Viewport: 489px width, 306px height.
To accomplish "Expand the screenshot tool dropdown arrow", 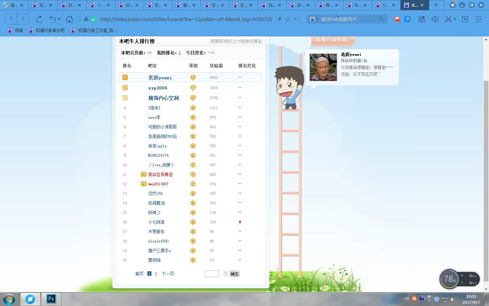I will [454, 19].
